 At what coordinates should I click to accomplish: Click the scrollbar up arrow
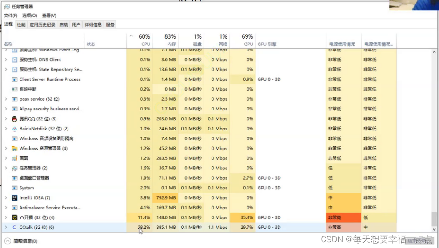click(434, 52)
